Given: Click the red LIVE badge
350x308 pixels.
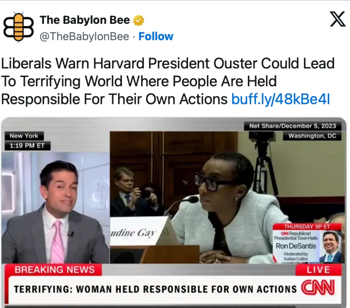Looking at the screenshot, I should pyautogui.click(x=318, y=270).
